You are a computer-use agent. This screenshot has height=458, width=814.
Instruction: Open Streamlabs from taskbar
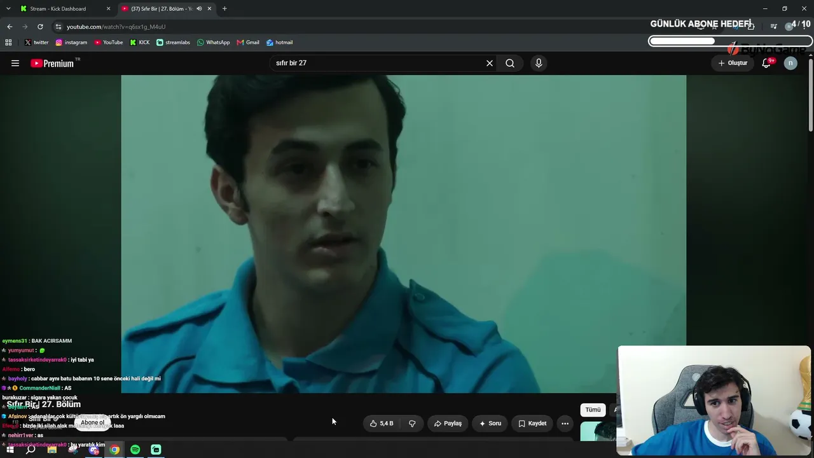click(x=156, y=450)
